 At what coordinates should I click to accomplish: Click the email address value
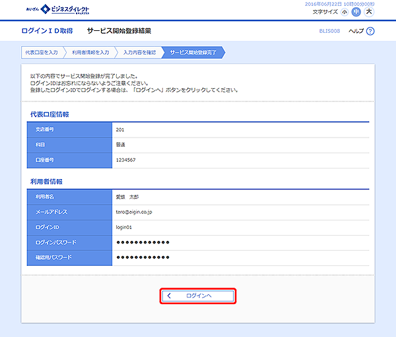(x=134, y=212)
